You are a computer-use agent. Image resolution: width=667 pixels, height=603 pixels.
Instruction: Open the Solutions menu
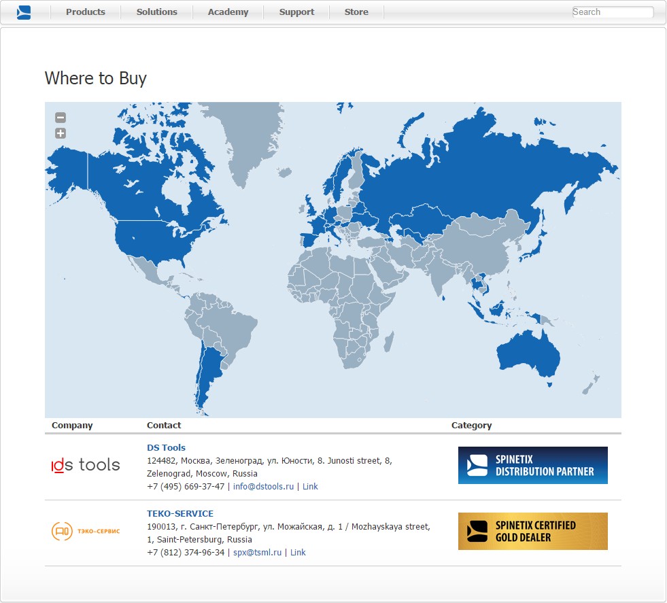156,12
